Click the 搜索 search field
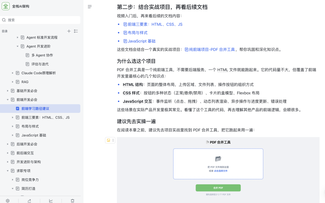325x203 pixels. click(x=40, y=20)
